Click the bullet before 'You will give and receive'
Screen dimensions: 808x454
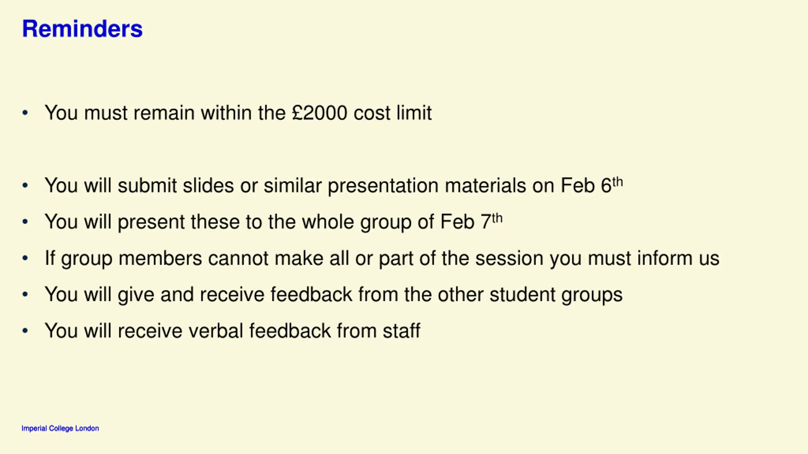25,294
